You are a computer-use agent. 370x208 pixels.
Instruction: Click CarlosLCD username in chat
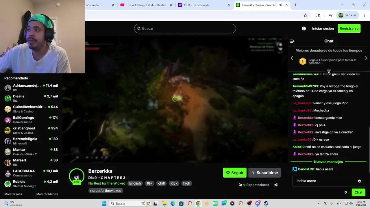(x=306, y=169)
